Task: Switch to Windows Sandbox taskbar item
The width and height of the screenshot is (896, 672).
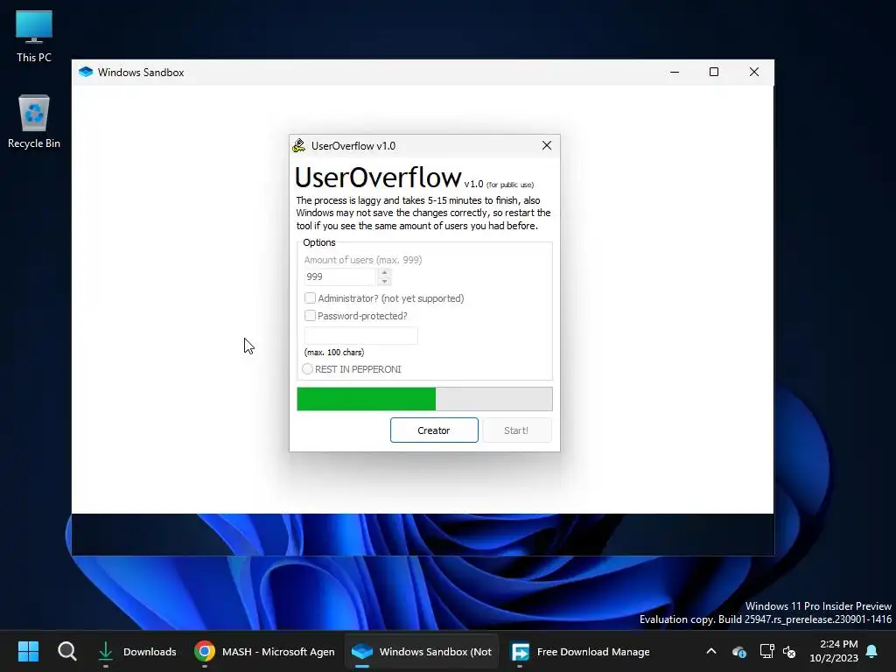Action: click(421, 651)
